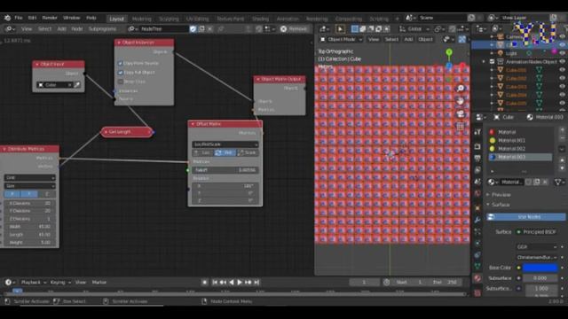
Task: Hide Light in the outliner
Action: click(563, 53)
